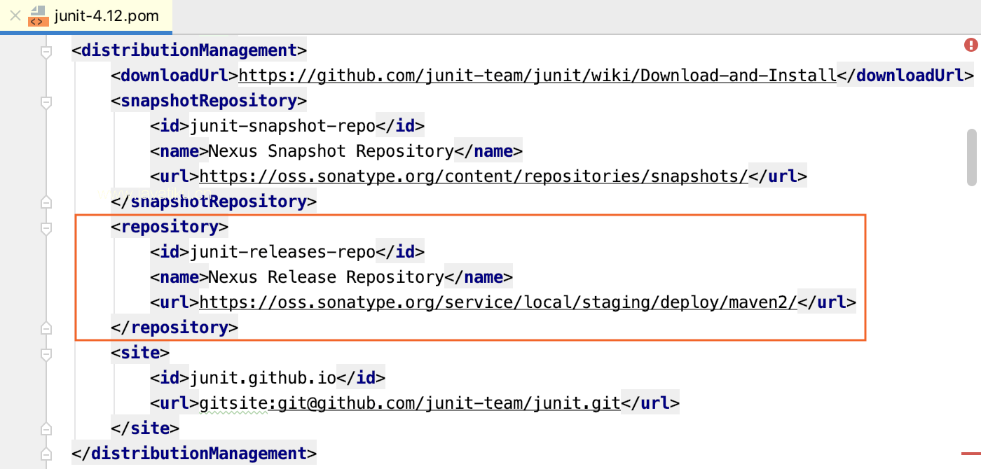
Task: Click the opening snapshotRepository tag text
Action: tap(209, 101)
